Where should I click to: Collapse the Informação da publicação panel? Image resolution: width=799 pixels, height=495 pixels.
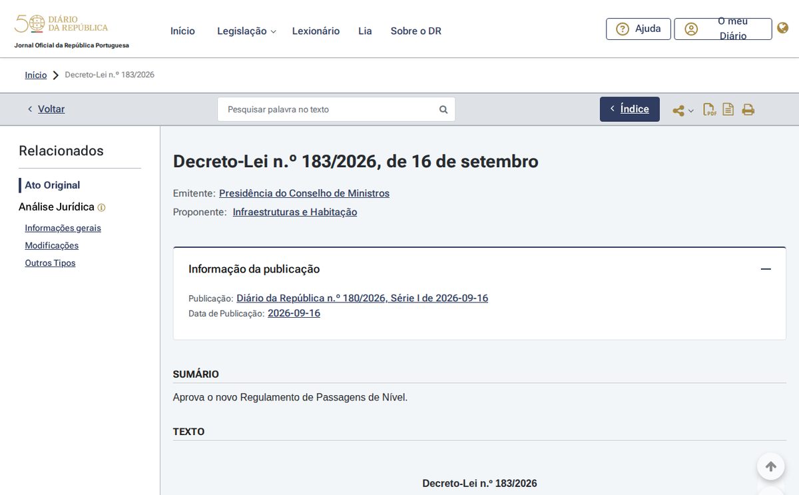766,269
